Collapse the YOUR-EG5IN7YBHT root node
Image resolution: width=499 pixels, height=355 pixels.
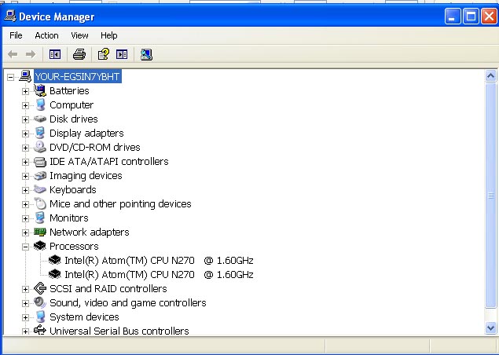pos(11,77)
